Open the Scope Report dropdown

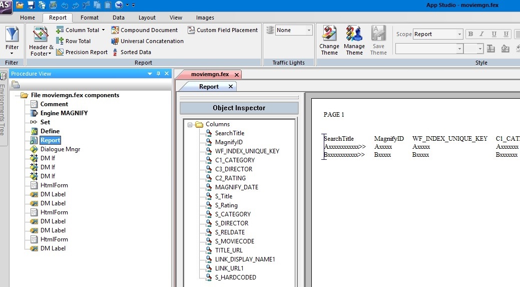(459, 34)
